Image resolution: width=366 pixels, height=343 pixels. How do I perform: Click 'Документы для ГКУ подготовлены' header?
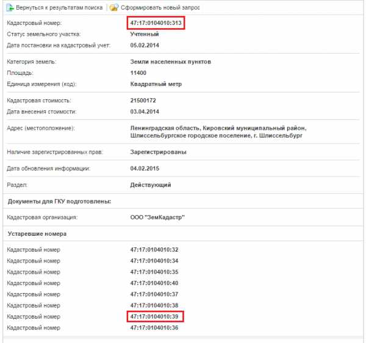click(59, 201)
